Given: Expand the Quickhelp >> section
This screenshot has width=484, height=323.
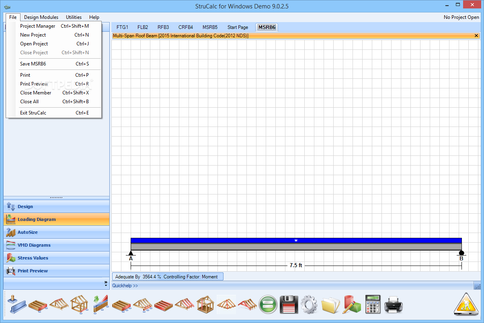Looking at the screenshot, I should click(125, 286).
